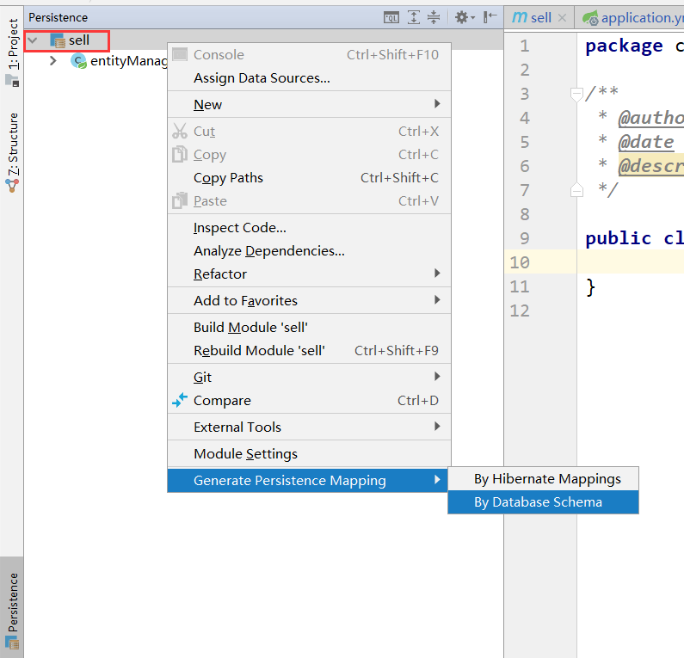Choose By Hibernate Mappings option
684x658 pixels.
point(547,479)
